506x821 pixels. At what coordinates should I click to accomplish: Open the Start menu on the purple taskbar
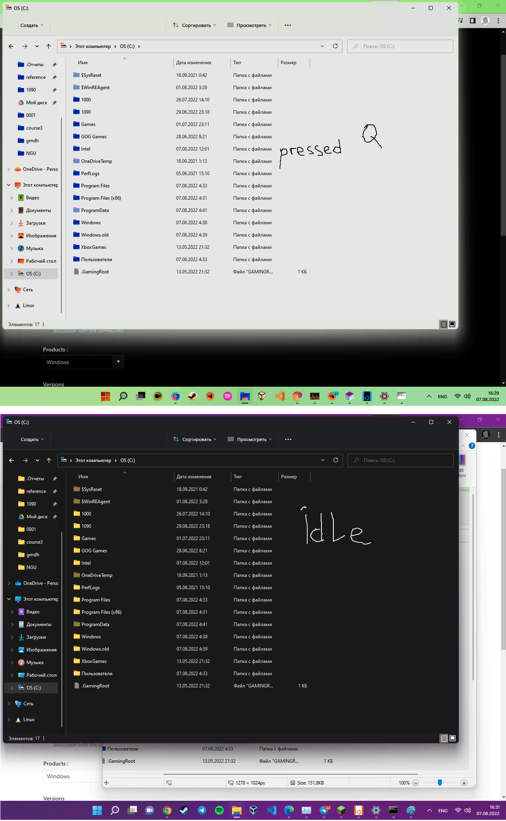(97, 810)
